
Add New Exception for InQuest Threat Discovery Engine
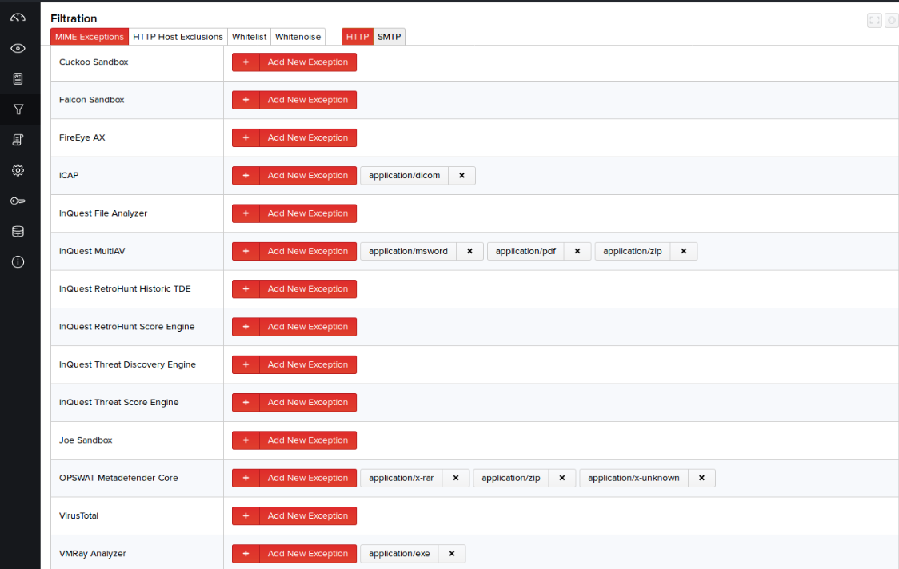point(294,364)
